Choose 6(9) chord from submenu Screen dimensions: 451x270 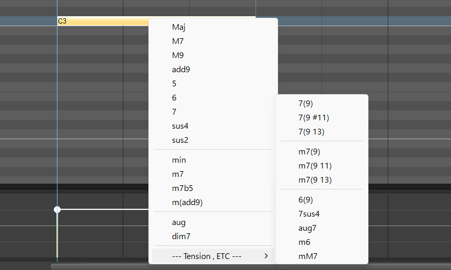coord(306,200)
